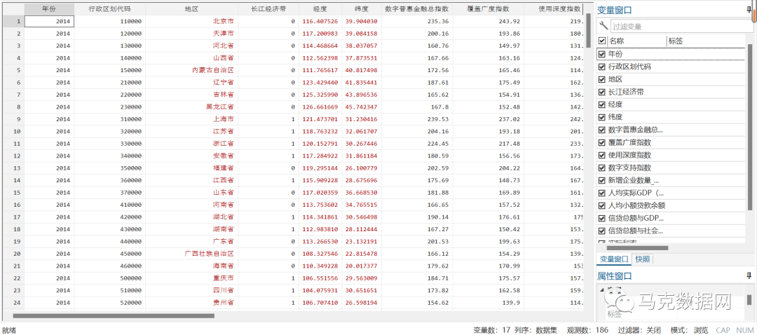Click the cell 北京市

[x=191, y=21]
